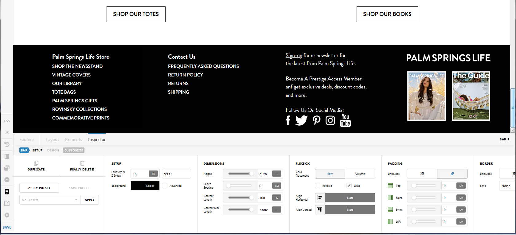Open the stacked layers templates icon

click(x=7, y=168)
